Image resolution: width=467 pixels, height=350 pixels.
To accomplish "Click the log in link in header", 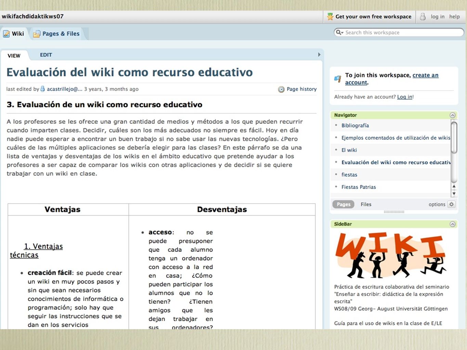I will point(438,16).
